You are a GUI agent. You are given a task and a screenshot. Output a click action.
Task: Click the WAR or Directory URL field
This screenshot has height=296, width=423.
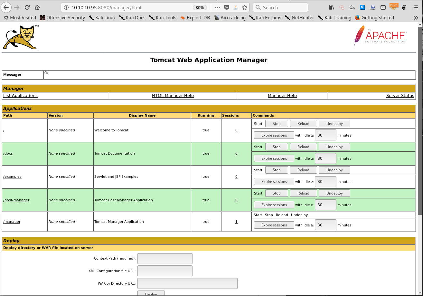click(187, 283)
